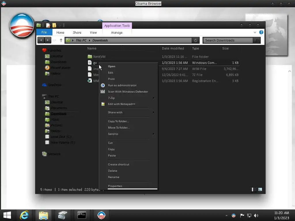Viewport: 295px width, 221px height.
Task: Go up one folder level
Action: 61,40
